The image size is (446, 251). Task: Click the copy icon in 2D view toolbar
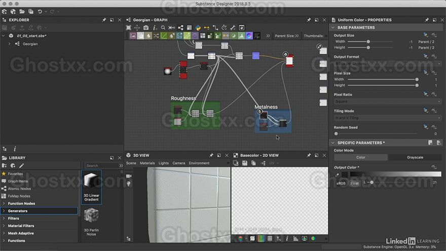253,163
